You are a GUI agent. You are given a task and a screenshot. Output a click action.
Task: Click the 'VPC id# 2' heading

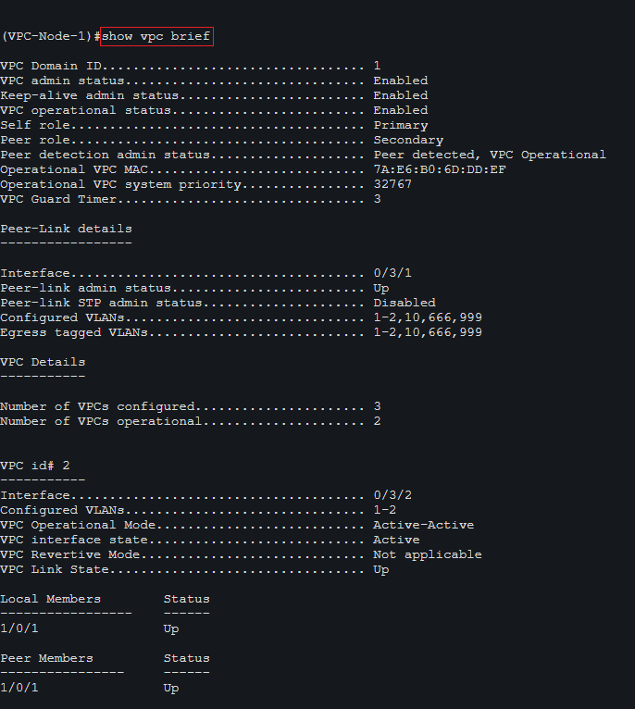point(35,466)
